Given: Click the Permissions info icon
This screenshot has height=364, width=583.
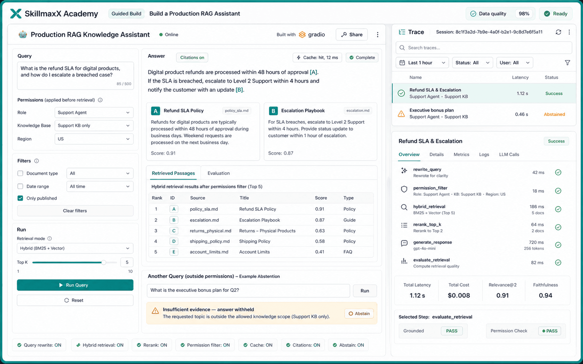Looking at the screenshot, I should [x=100, y=100].
